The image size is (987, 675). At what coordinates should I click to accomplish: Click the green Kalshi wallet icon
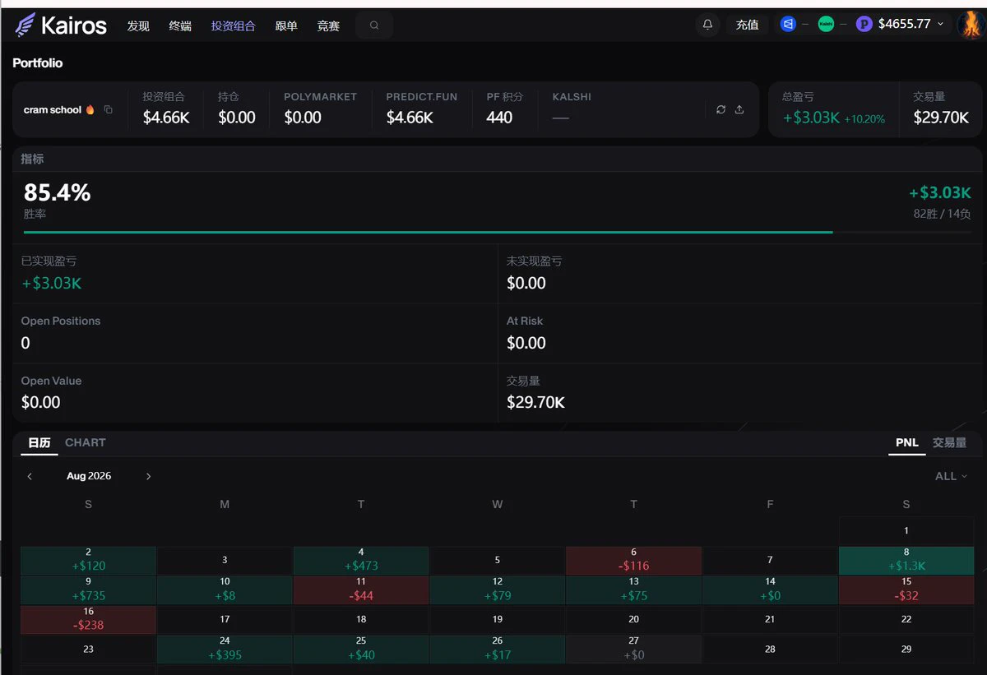pyautogui.click(x=826, y=25)
